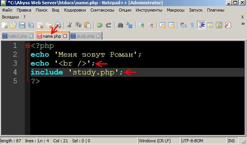
Task: Click line number 2 in the margin
Action: coord(15,54)
